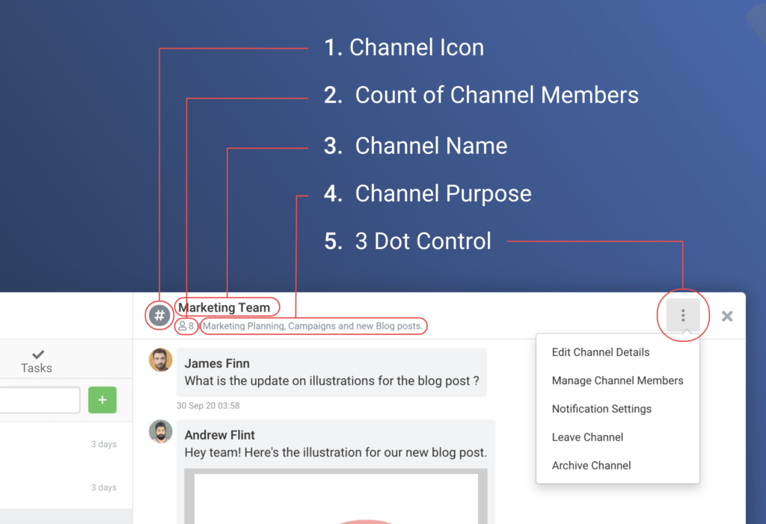Click the 3 days due date label
The width and height of the screenshot is (766, 524).
[x=105, y=444]
